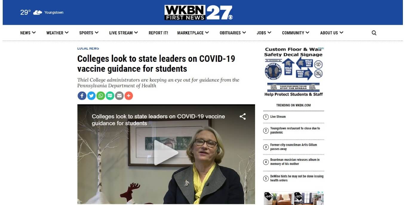Expand the Marketplace dropdown
The image size is (405, 205).
click(x=193, y=33)
